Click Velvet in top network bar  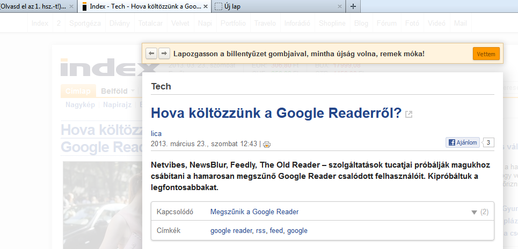180,24
